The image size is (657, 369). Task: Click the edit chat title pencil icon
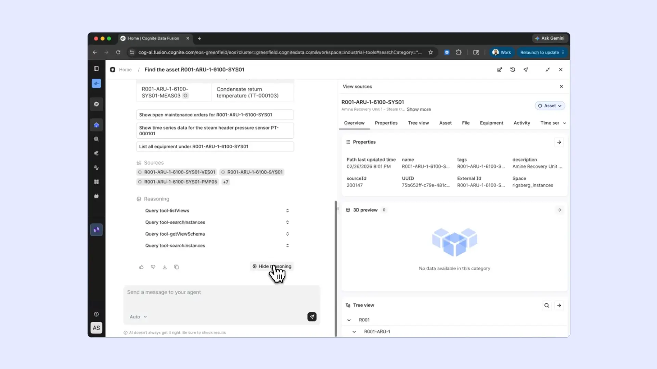500,70
